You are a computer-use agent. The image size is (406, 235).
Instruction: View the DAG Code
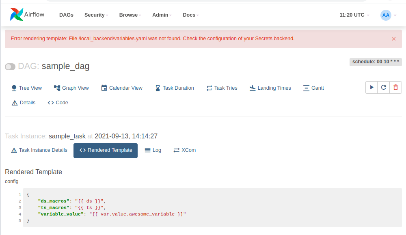point(58,103)
